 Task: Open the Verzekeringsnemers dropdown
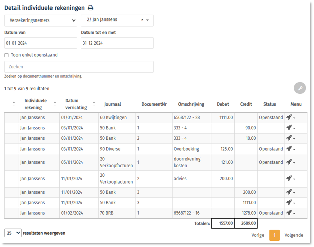click(x=41, y=20)
